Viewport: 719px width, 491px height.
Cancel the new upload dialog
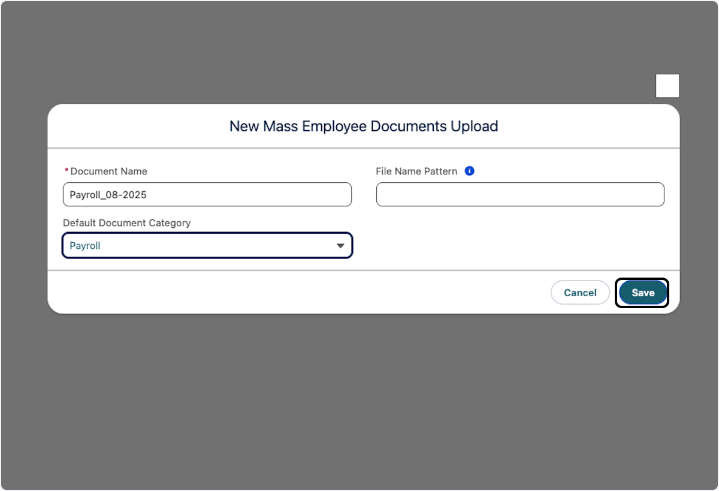(579, 293)
